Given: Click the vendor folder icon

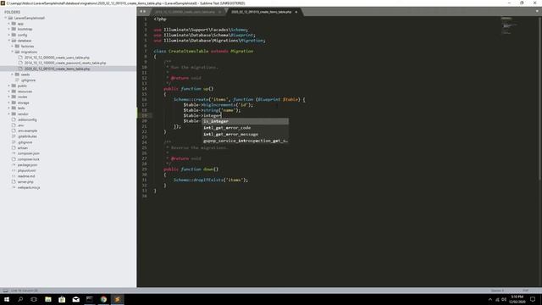Looking at the screenshot, I should click(x=14, y=114).
